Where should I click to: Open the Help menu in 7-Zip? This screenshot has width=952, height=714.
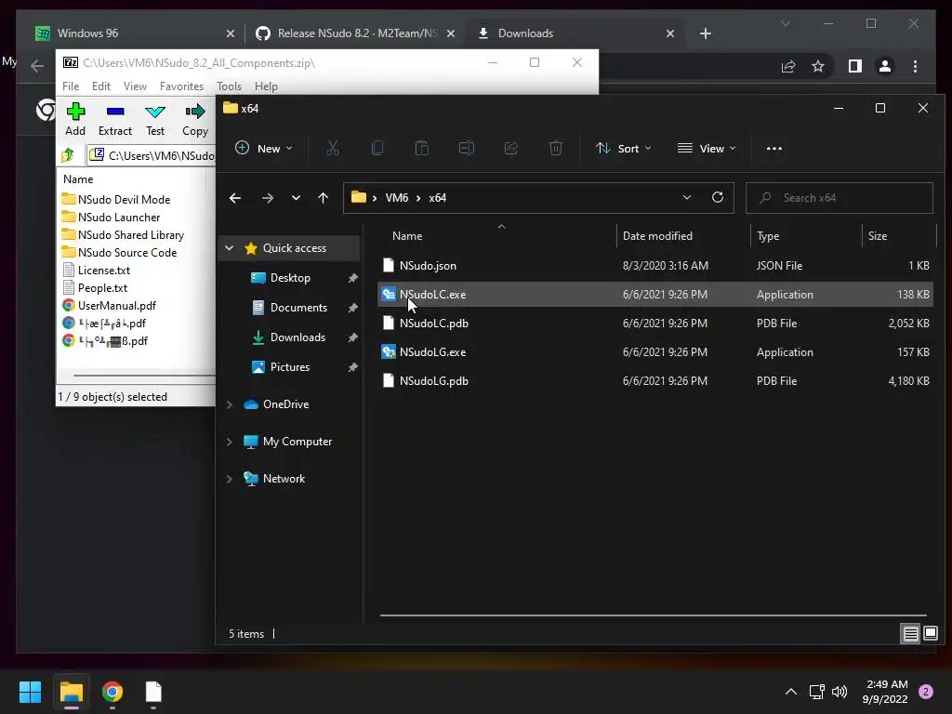[x=266, y=86]
